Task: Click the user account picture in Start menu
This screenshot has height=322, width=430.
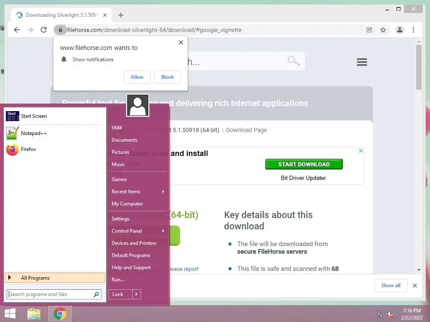Action: point(138,105)
